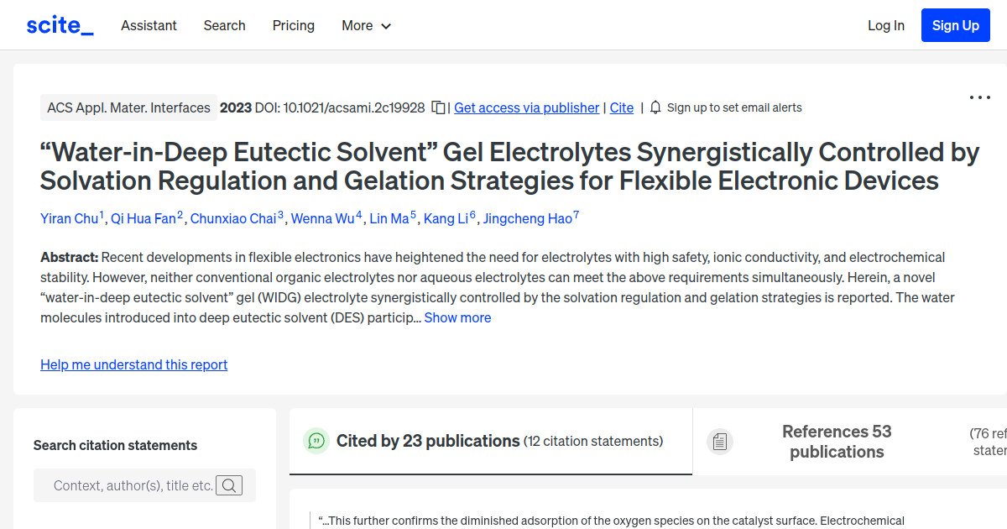This screenshot has height=529, width=1007.
Task: Click Get access via publisher
Action: (526, 107)
